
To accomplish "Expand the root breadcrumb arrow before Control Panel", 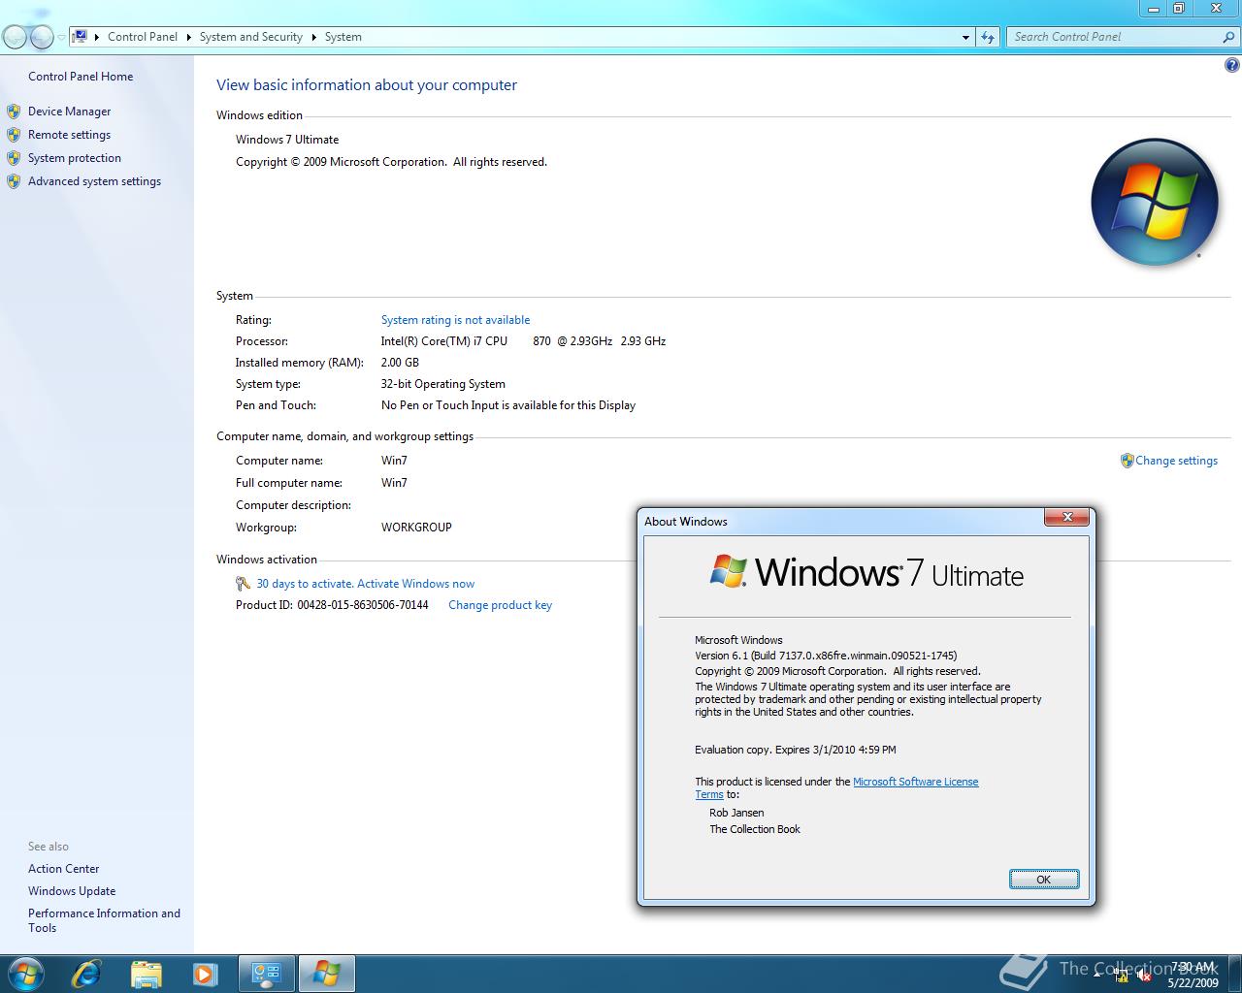I will point(97,37).
